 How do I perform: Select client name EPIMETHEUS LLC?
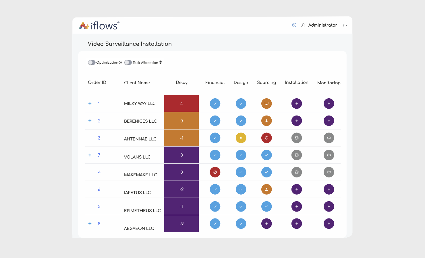coord(142,211)
